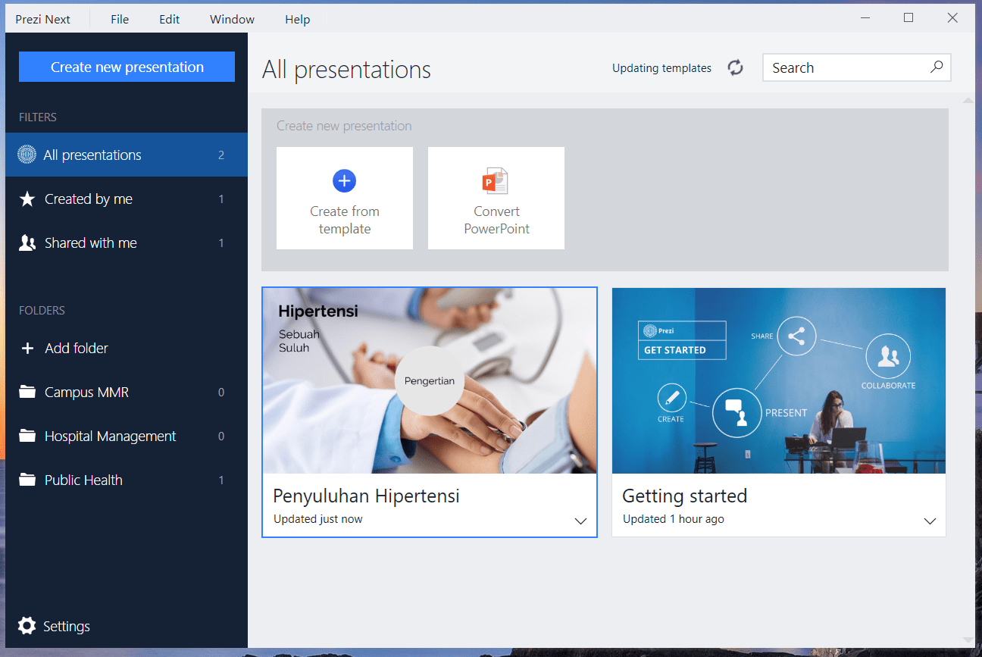
Task: Click into the Search input field
Action: click(845, 68)
